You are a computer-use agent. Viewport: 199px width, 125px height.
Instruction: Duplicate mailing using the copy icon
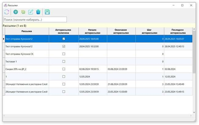(23, 12)
